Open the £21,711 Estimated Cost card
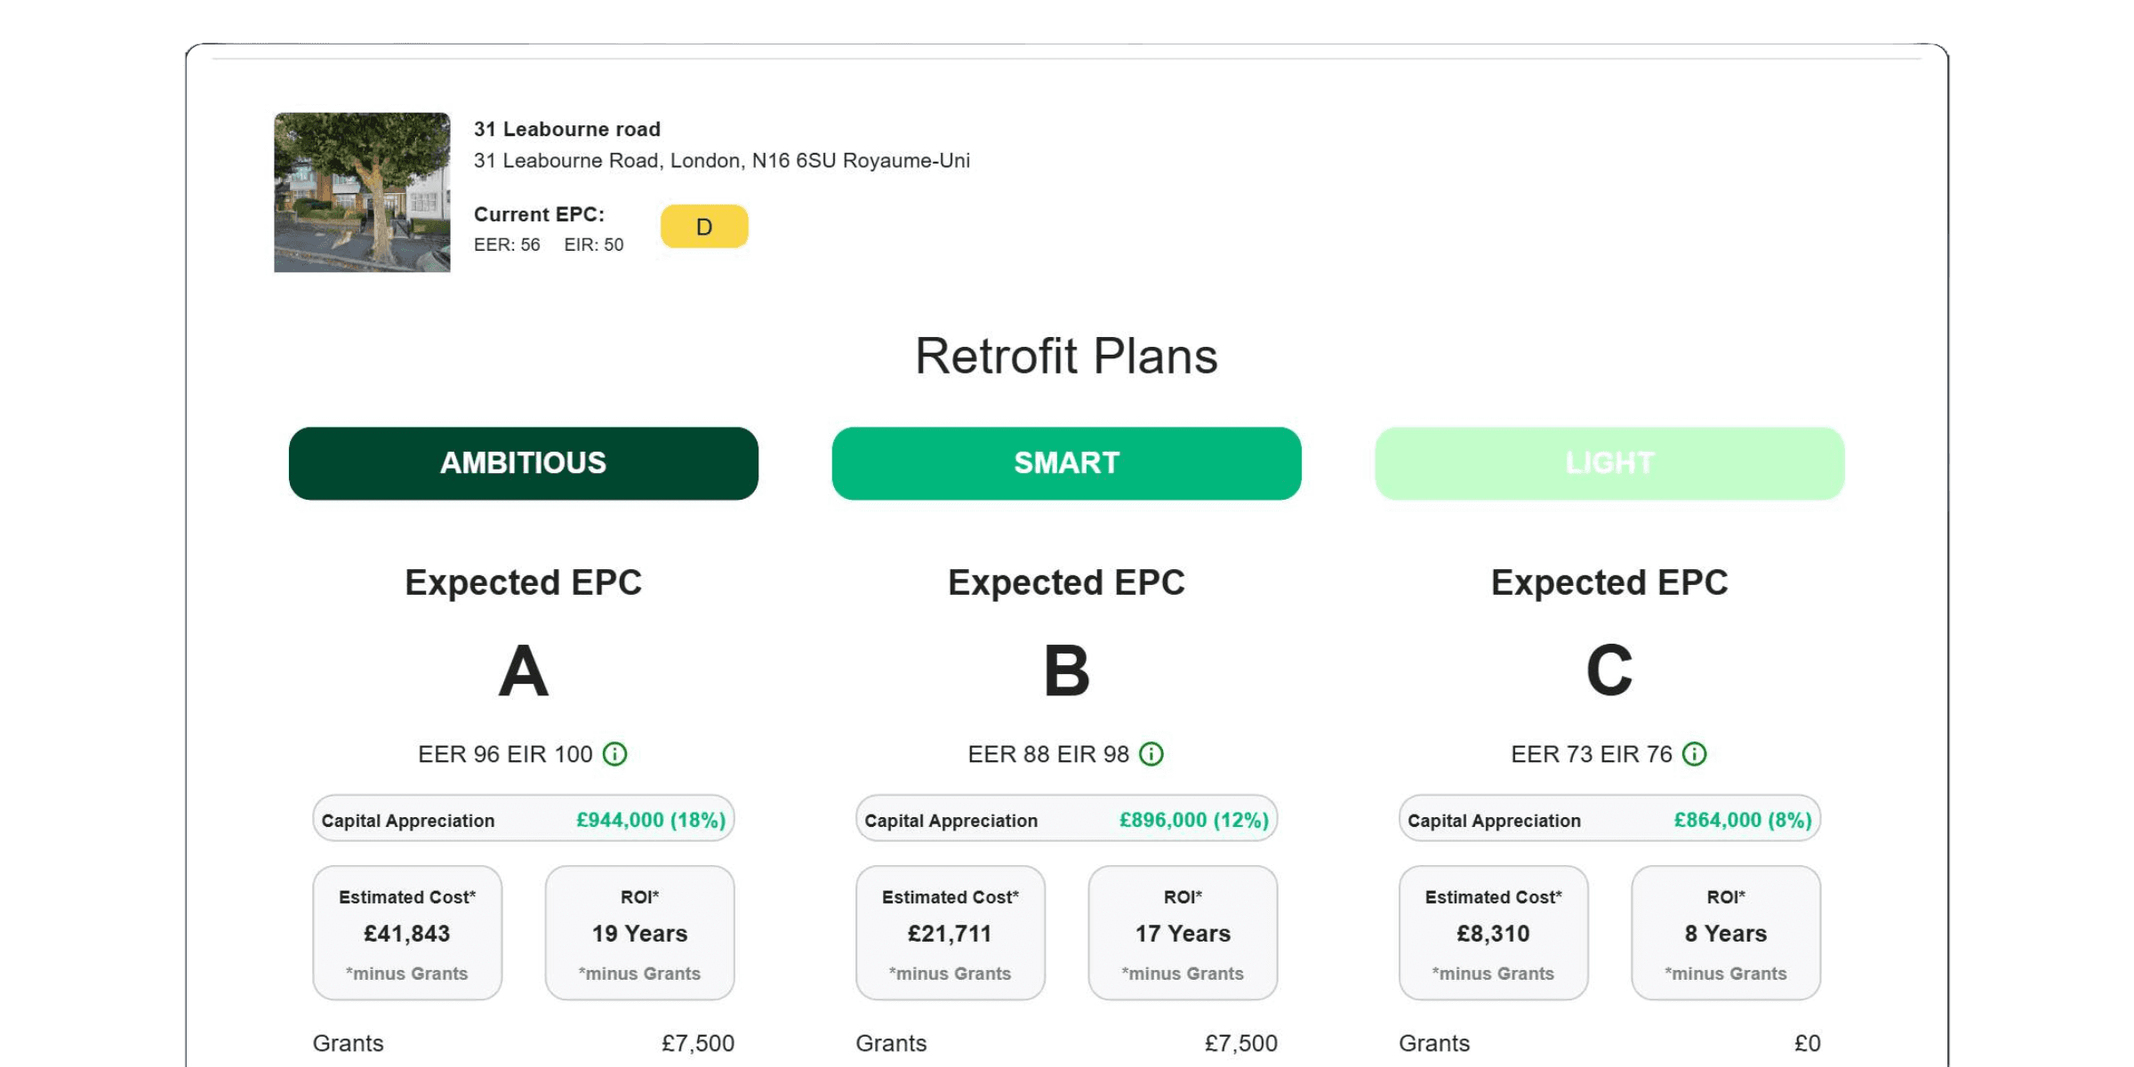Image resolution: width=2134 pixels, height=1067 pixels. click(951, 933)
